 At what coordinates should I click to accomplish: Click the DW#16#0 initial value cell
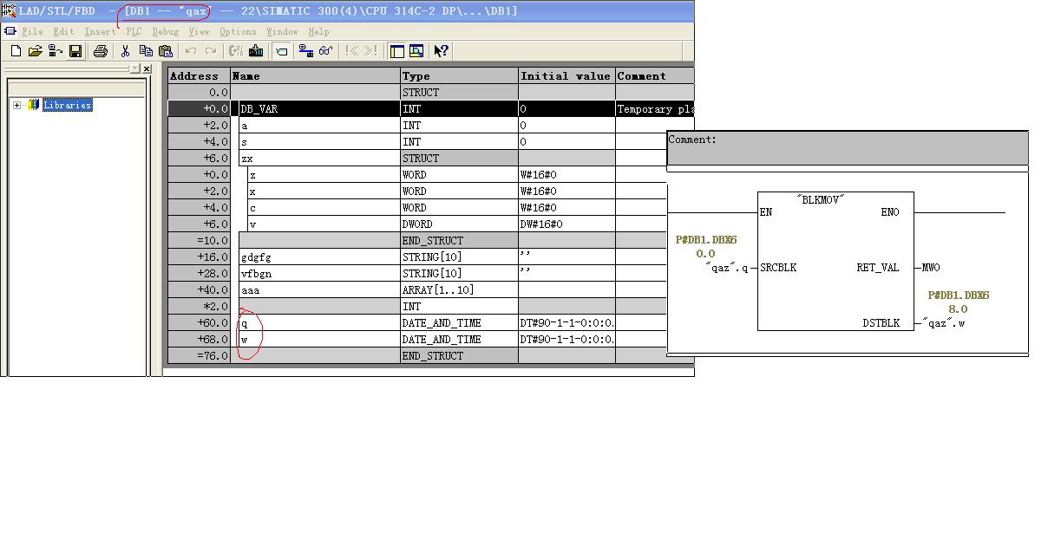coord(567,224)
